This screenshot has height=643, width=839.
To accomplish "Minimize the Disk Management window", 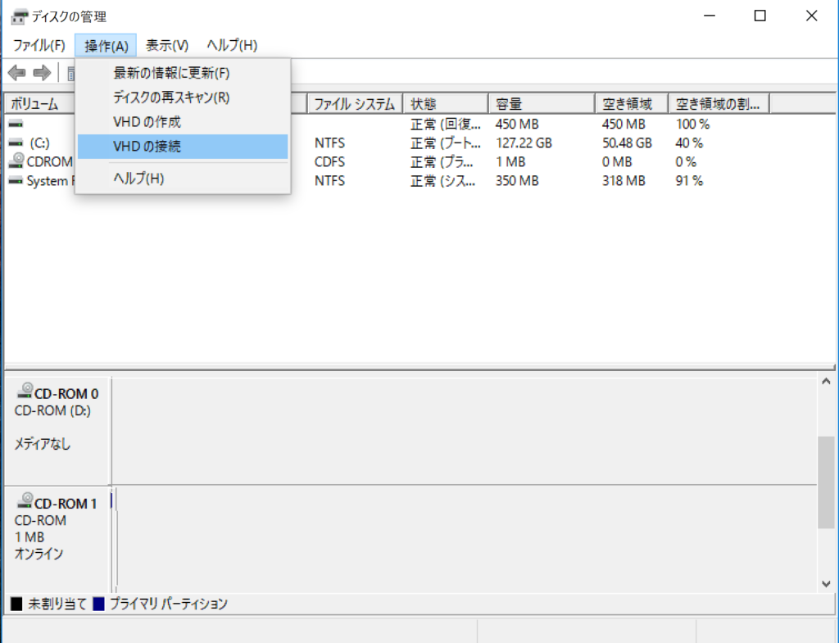I will [x=710, y=16].
